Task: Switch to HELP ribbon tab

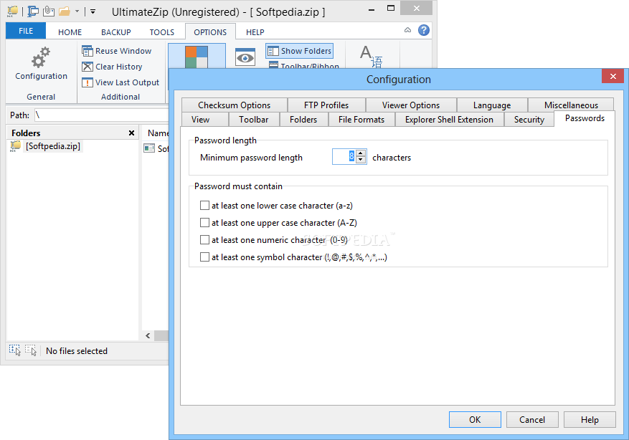Action: coord(255,32)
